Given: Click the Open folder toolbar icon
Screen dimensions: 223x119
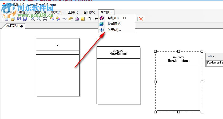Looking at the screenshot, I should click(13, 19).
